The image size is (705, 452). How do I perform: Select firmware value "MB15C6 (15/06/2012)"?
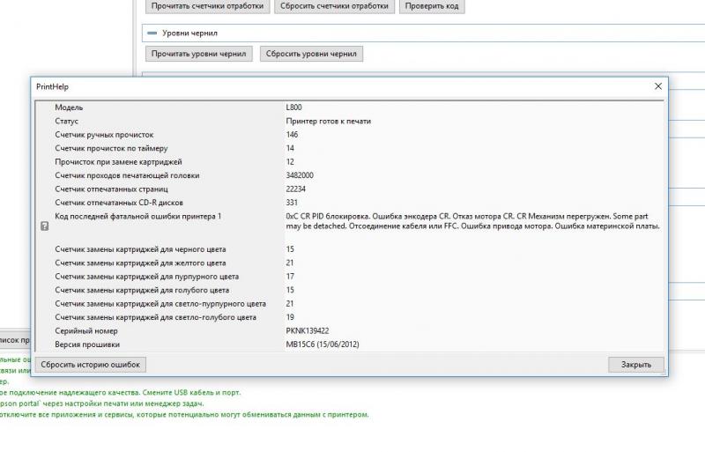tap(323, 345)
